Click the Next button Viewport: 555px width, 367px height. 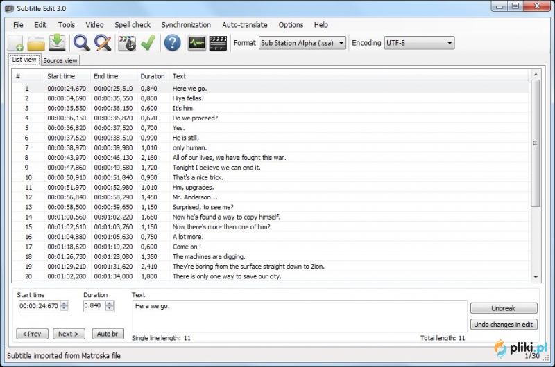tap(69, 334)
